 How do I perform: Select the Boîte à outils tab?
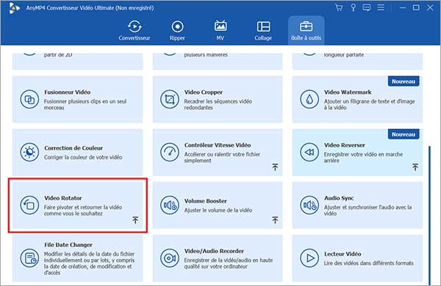pos(306,30)
